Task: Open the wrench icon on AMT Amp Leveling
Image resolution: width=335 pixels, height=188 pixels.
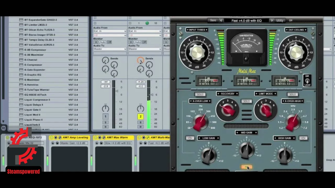Action: (60, 138)
